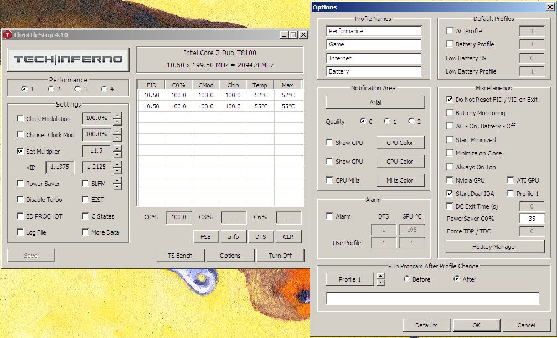Enable the Chipset Clock Mod checkbox
The height and width of the screenshot is (338, 557).
pos(20,134)
